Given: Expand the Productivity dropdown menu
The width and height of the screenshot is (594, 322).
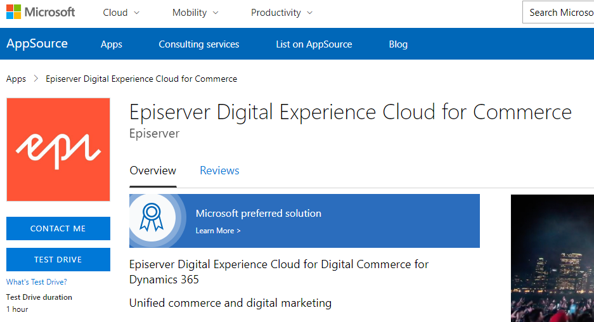Looking at the screenshot, I should (281, 13).
